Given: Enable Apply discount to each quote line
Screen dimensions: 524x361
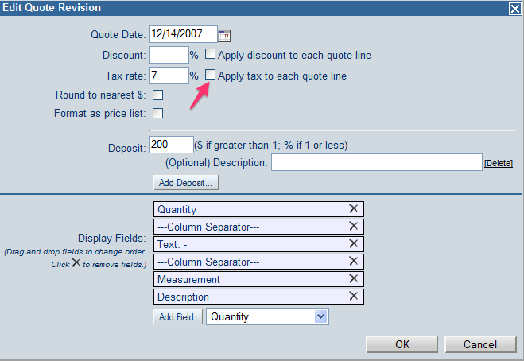Looking at the screenshot, I should coord(210,54).
